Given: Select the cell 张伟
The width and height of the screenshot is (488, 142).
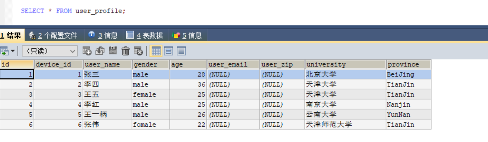Looking at the screenshot, I should point(108,125).
